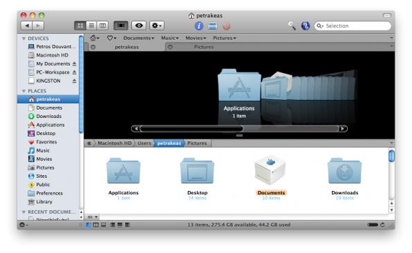Click the red delete icon in toolbar
This screenshot has width=412, height=253.
pos(227,26)
